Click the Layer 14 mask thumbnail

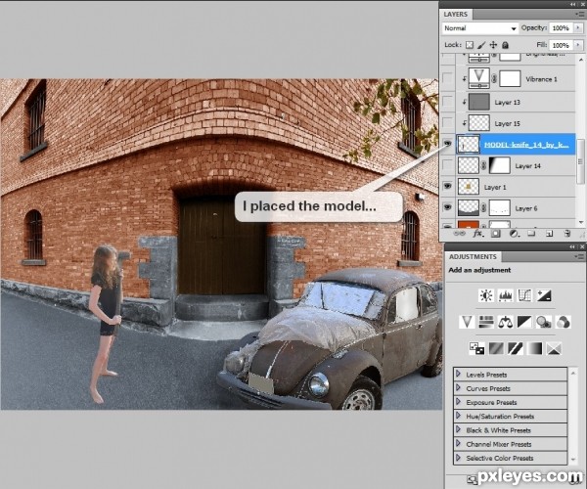[x=500, y=165]
